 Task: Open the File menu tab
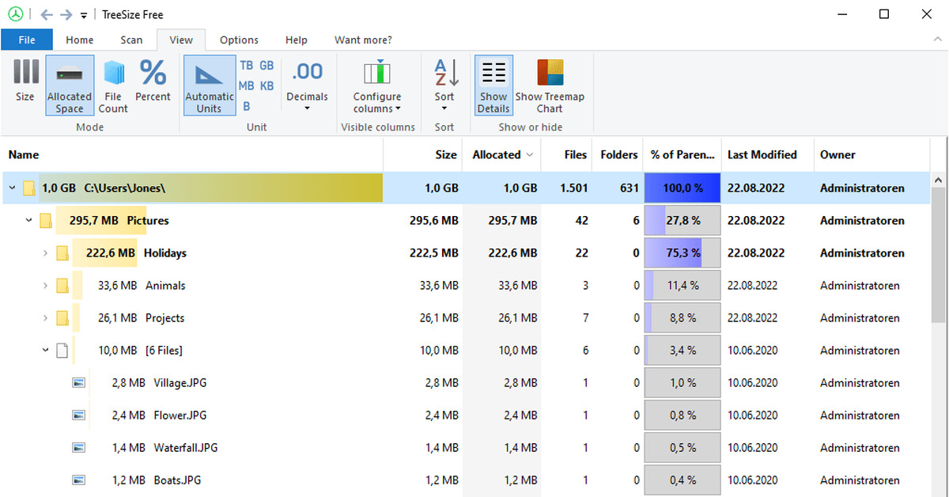pos(27,40)
